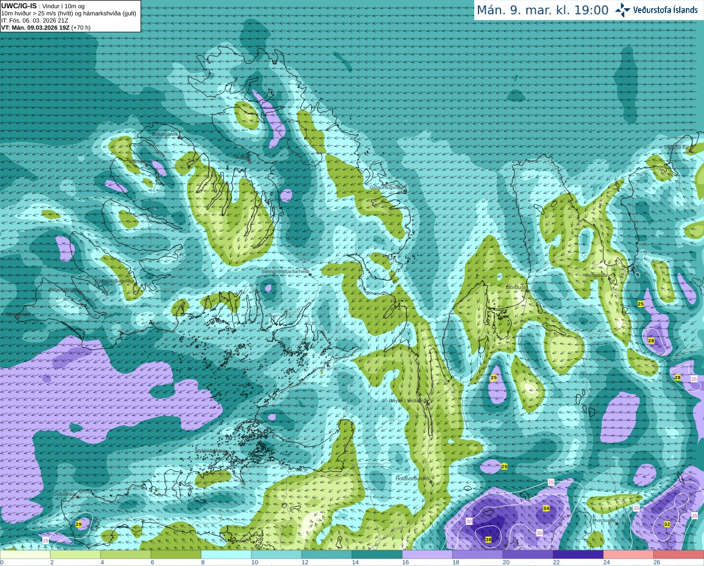Click the Hveravellir place label

[604, 520]
